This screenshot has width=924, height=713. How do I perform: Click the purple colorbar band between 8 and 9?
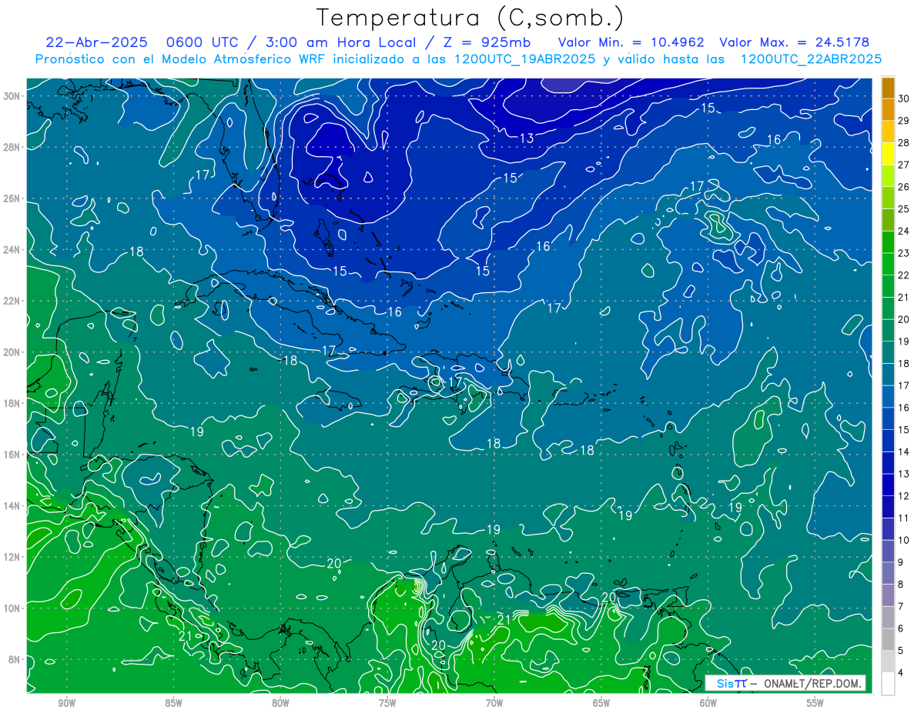[888, 573]
